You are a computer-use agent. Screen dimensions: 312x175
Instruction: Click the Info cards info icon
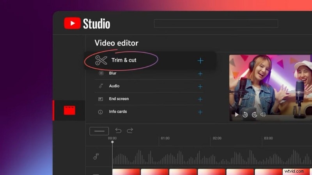[x=101, y=112]
